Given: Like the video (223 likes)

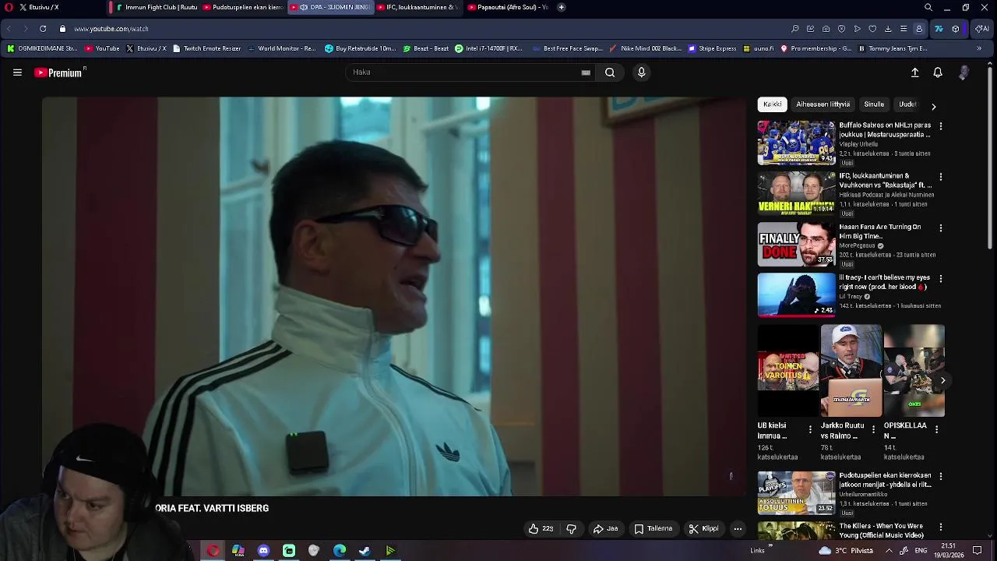Looking at the screenshot, I should tap(541, 529).
